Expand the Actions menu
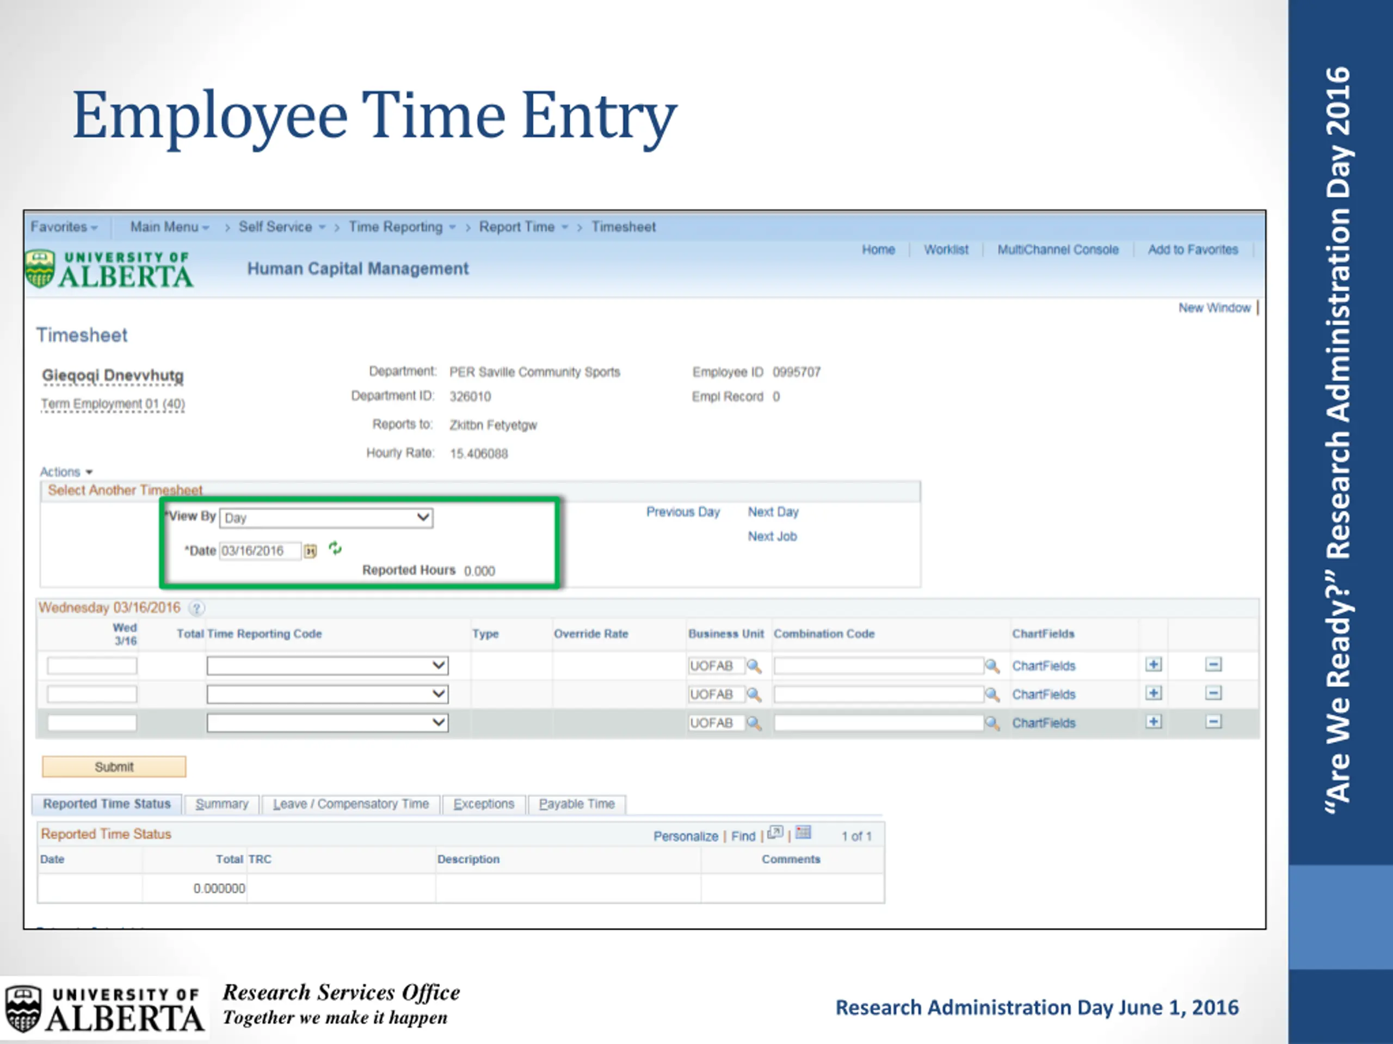 click(x=66, y=472)
